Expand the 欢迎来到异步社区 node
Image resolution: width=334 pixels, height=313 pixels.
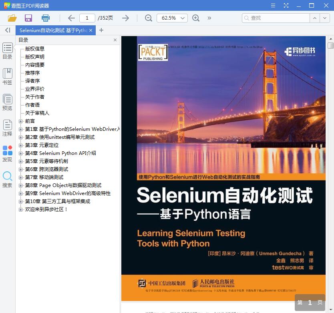[20, 209]
